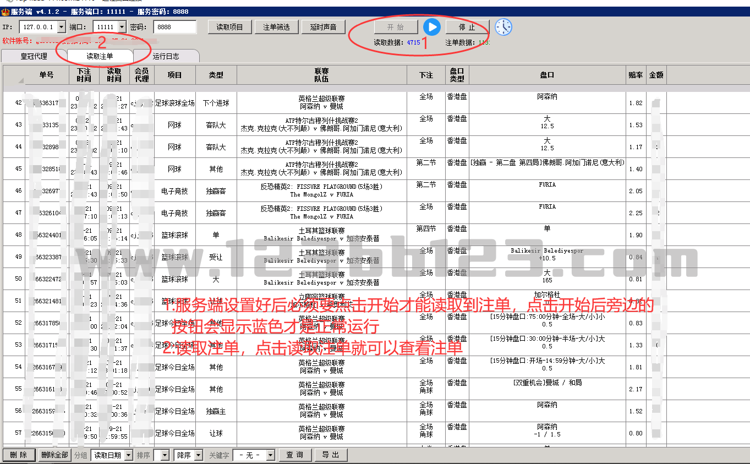Click the 删除全部 button

(54, 455)
